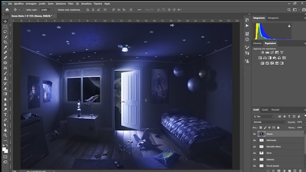Click the histogram cache warning triangle
Screen dimensions: 306x172
[289, 26]
